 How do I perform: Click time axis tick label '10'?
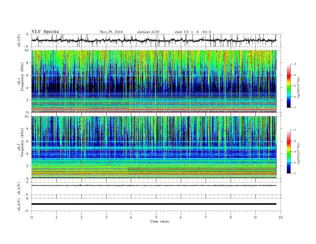280,217
